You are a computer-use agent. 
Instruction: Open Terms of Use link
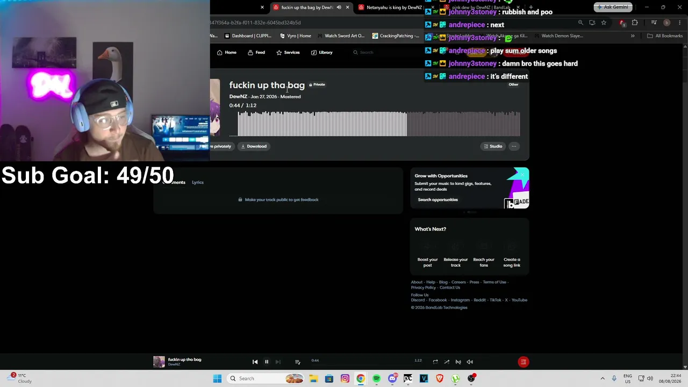[494, 282]
